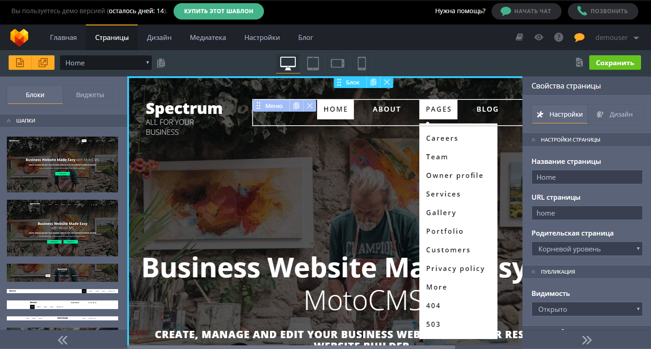Click the URL страницы input field
Viewport: 651px width, 349px height.
click(586, 213)
